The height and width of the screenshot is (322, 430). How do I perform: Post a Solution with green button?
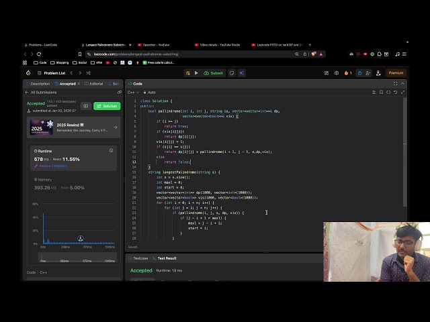[107, 106]
